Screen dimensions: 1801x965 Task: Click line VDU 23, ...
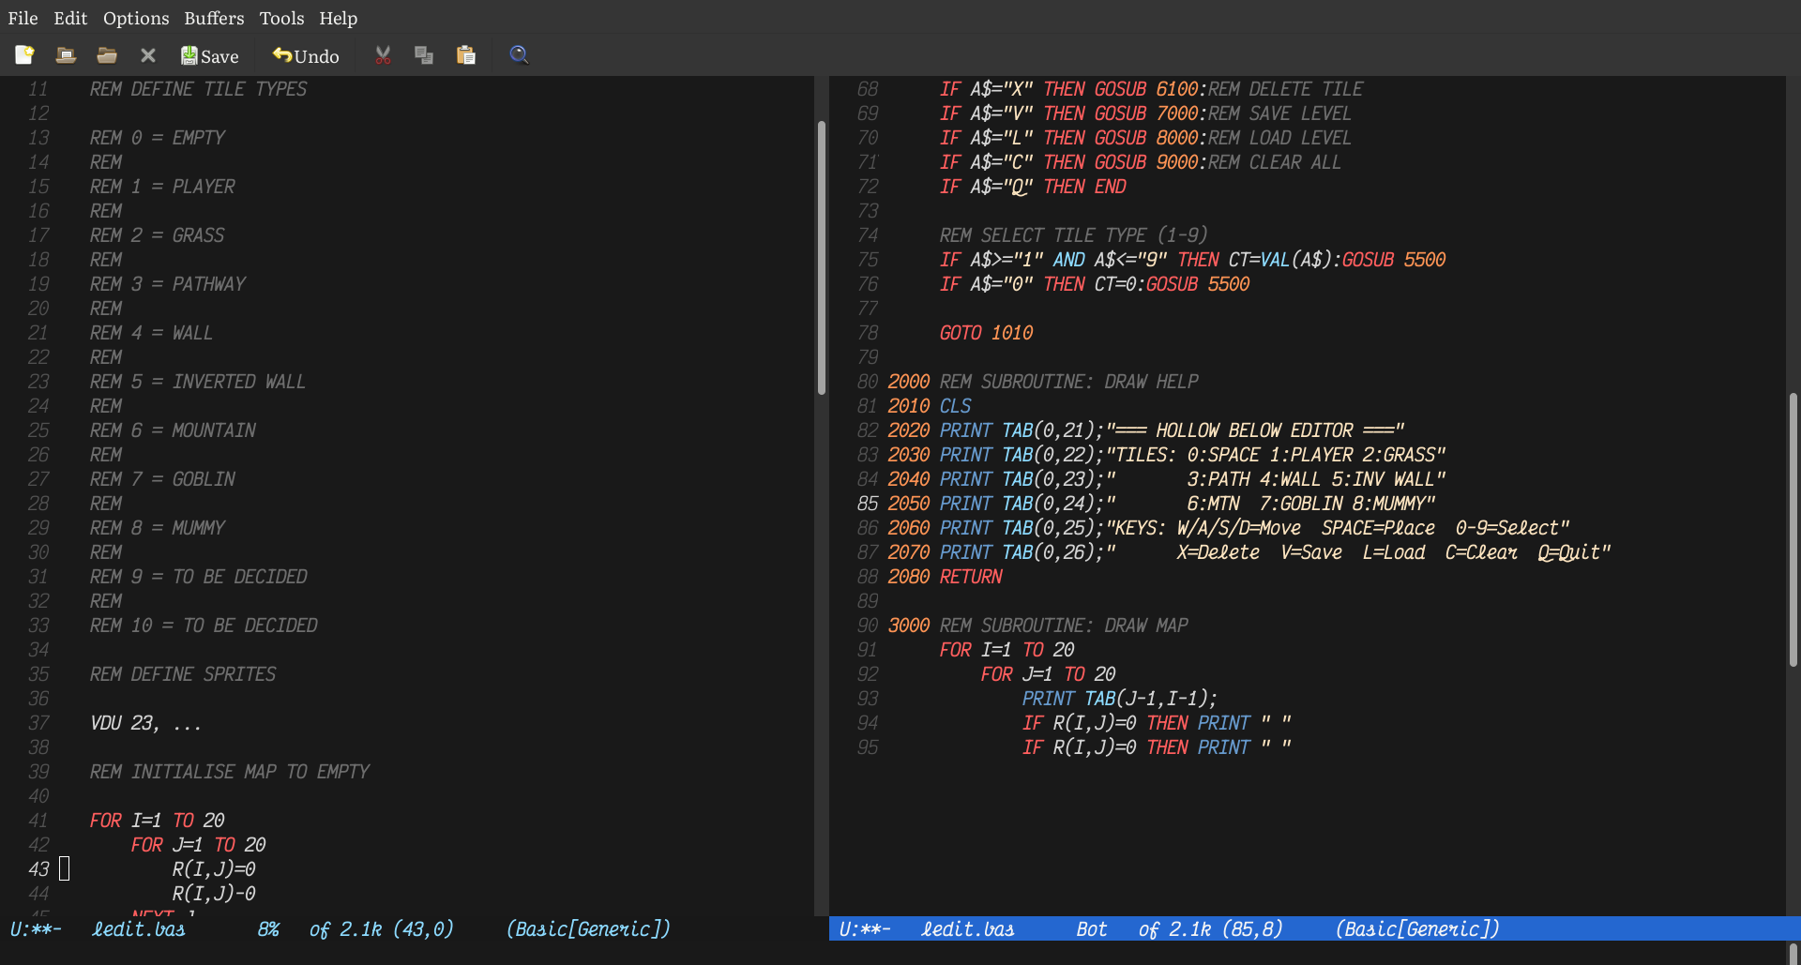tap(145, 723)
